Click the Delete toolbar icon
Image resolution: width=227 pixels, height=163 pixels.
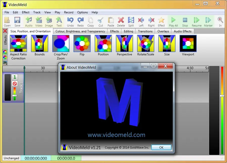(121, 22)
